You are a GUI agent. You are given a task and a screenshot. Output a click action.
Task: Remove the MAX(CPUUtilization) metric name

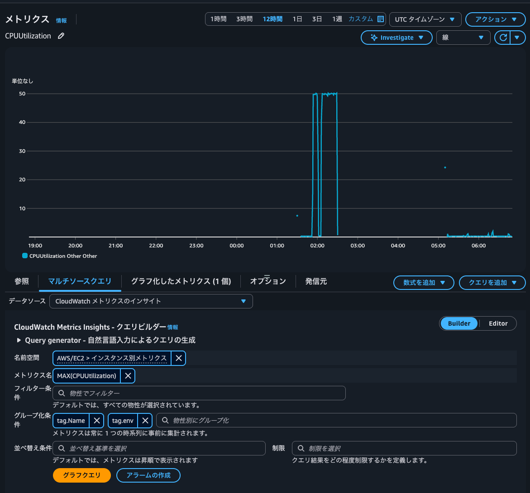tap(128, 376)
